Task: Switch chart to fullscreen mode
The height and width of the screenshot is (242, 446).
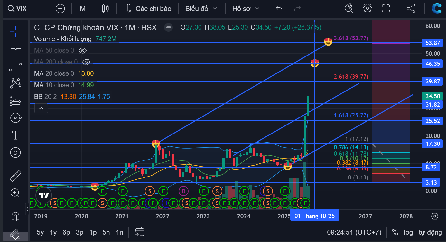Action: [386, 9]
